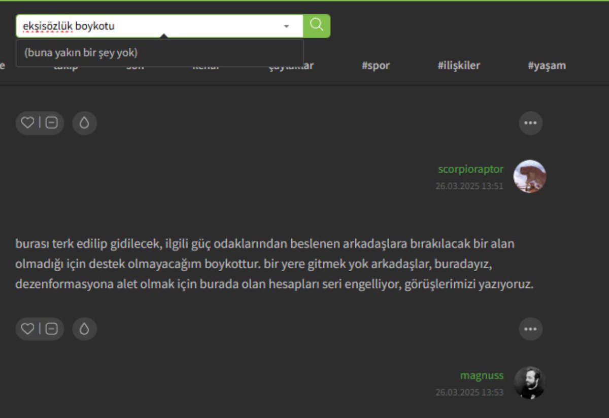Image resolution: width=609 pixels, height=418 pixels.
Task: Click the minus icon on scorpioraptor's entry
Action: (52, 123)
